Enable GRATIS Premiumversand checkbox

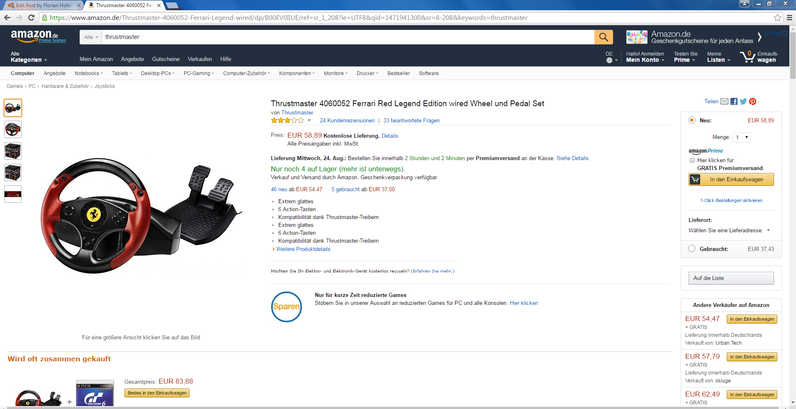692,160
